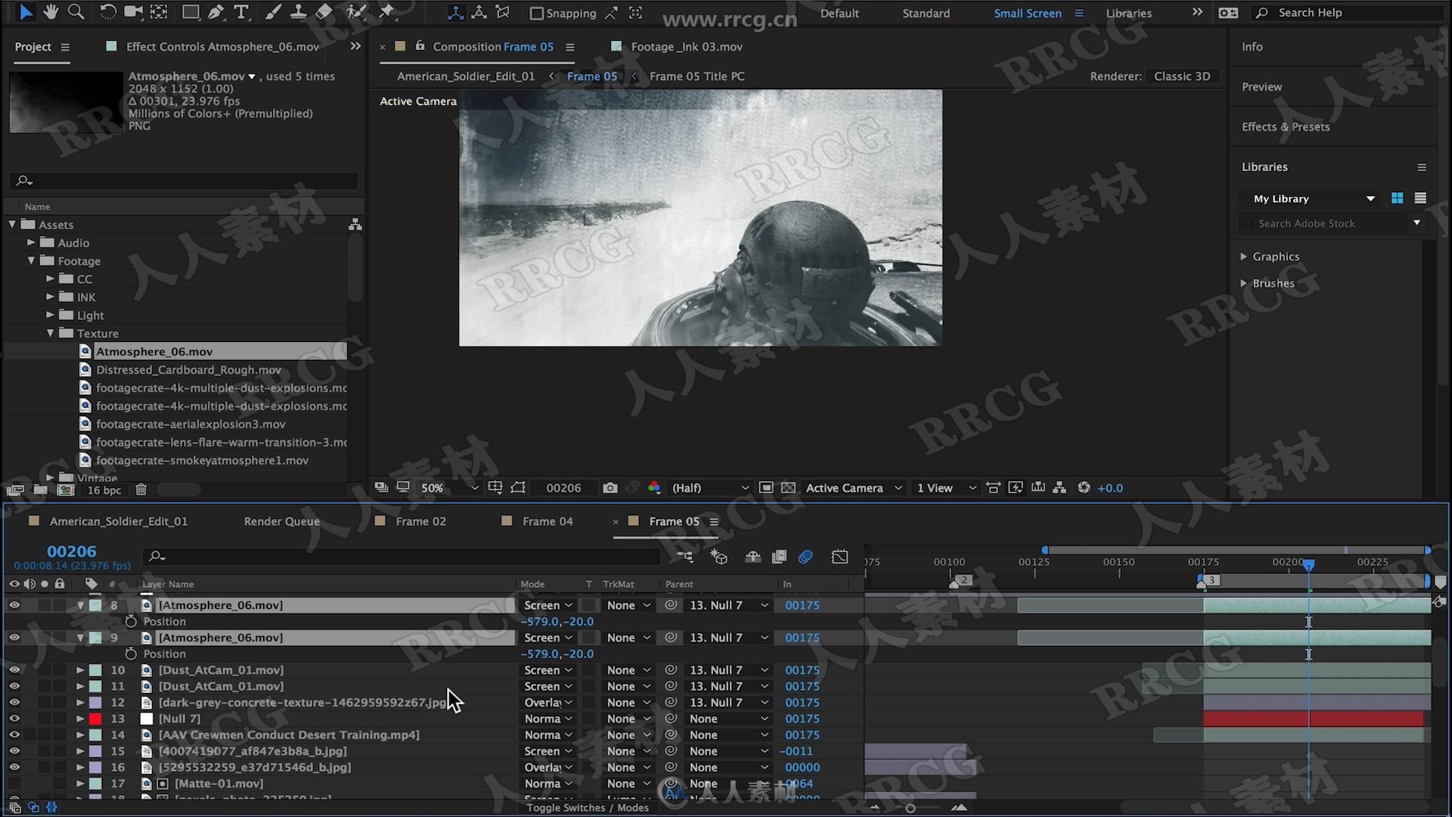Screen dimensions: 1452x817
Task: Expand the INK folder
Action: pos(50,297)
